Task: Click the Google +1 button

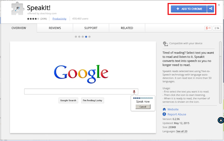Action: (x=208, y=28)
